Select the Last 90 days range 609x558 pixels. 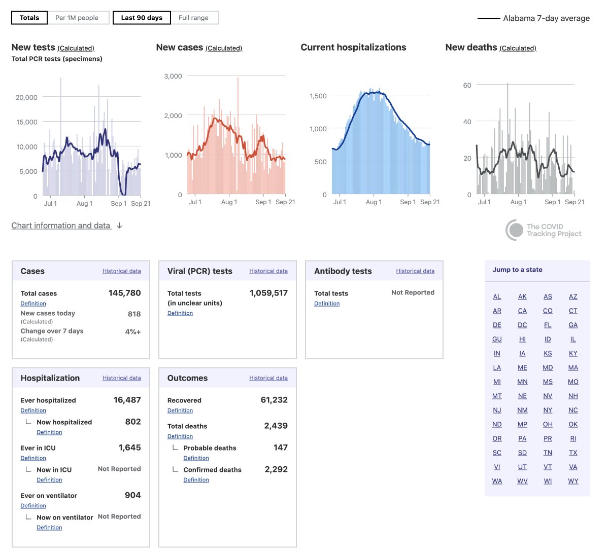(x=142, y=18)
